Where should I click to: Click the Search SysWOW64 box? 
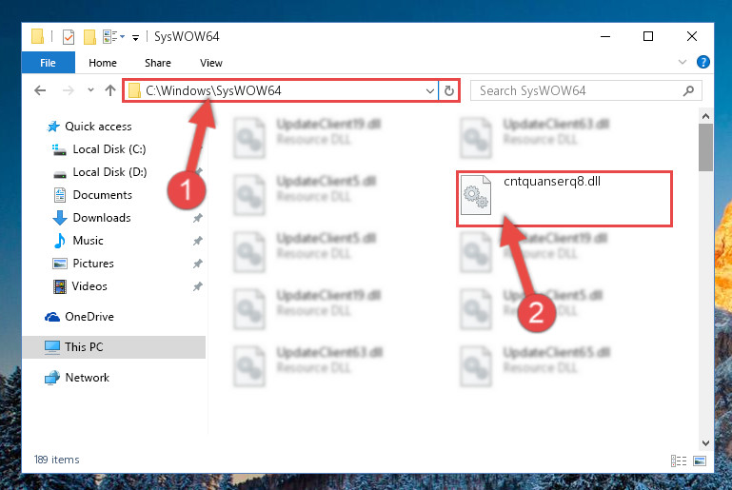point(585,90)
